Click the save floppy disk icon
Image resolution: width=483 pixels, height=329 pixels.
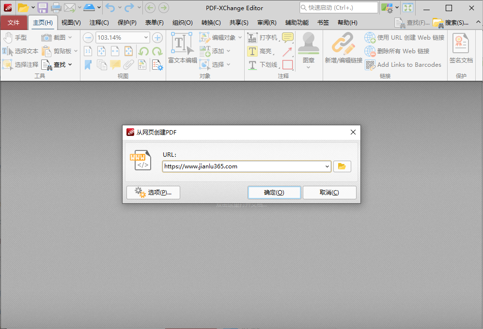[x=43, y=8]
